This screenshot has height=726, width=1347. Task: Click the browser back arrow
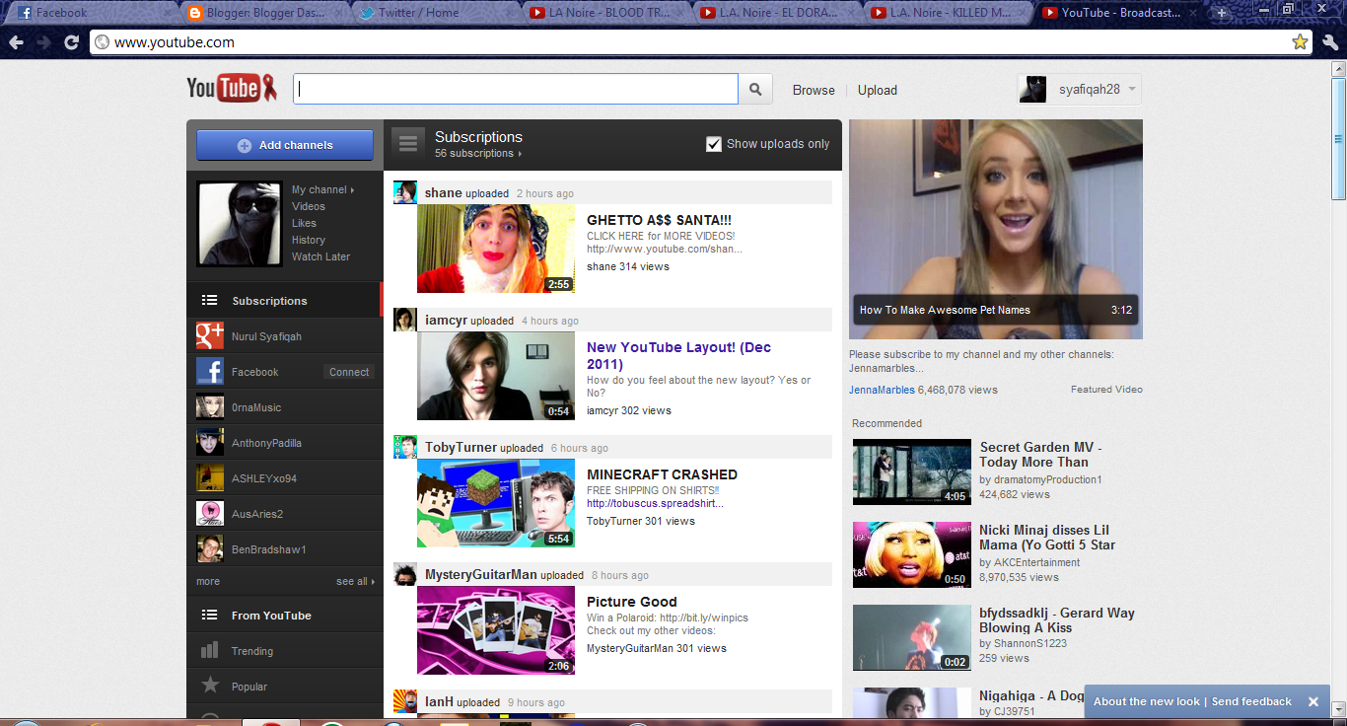[x=16, y=42]
